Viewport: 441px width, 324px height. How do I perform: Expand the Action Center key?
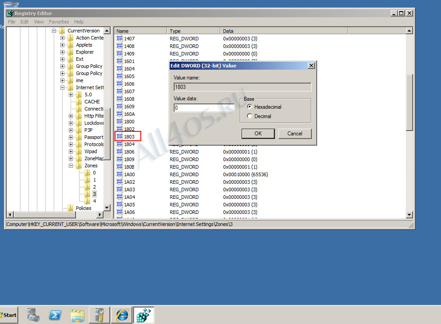[62, 38]
